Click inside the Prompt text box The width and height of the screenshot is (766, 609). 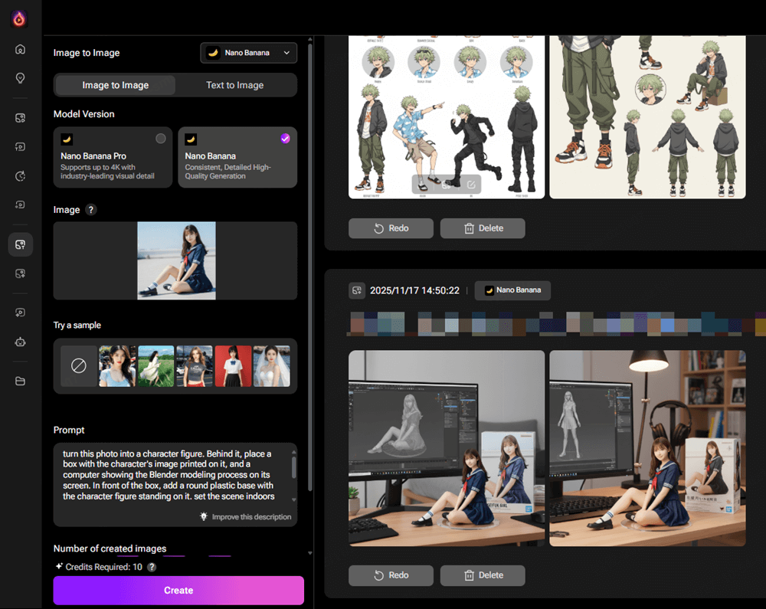tap(172, 475)
